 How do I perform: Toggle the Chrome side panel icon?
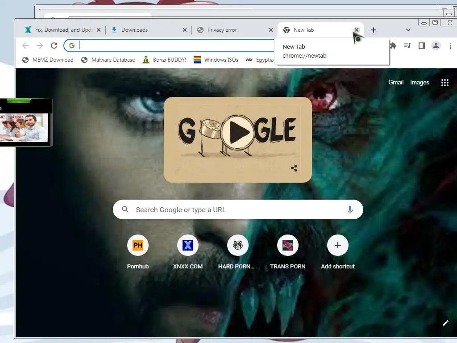click(421, 46)
